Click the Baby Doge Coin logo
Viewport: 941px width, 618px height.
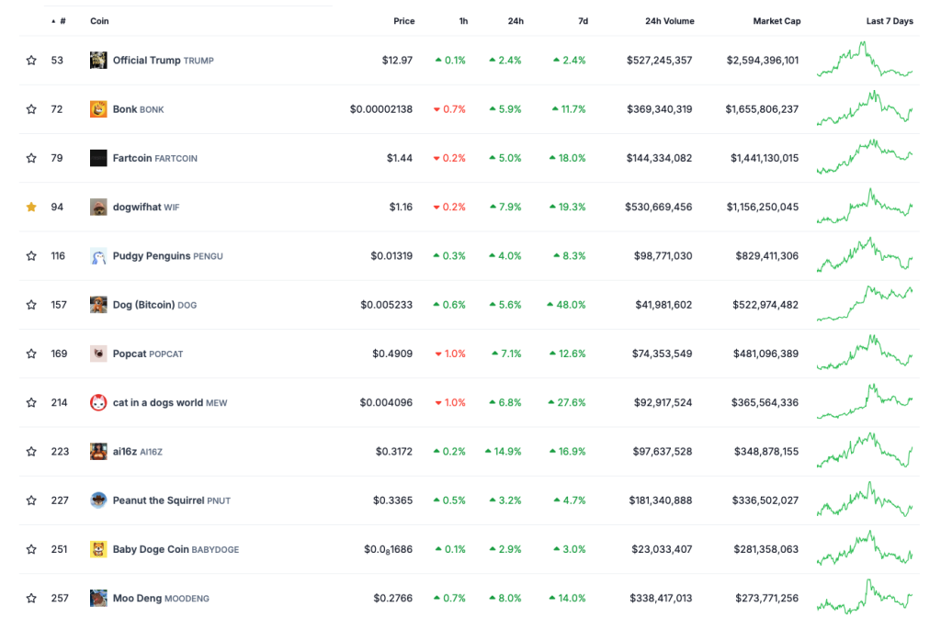tap(98, 549)
